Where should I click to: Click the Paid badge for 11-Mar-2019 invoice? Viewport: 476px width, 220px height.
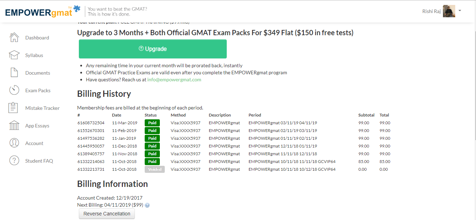point(152,123)
